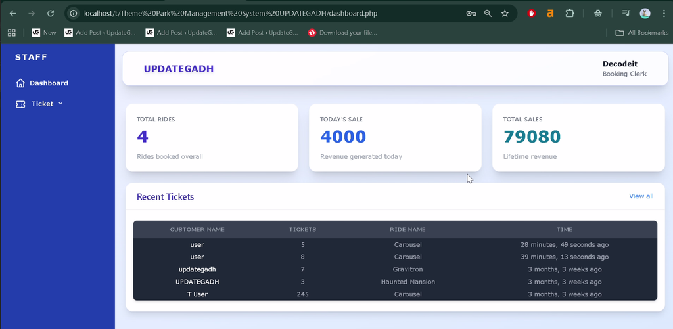This screenshot has width=673, height=329.
Task: Open the zoom magnifier icon in address bar
Action: pyautogui.click(x=488, y=14)
